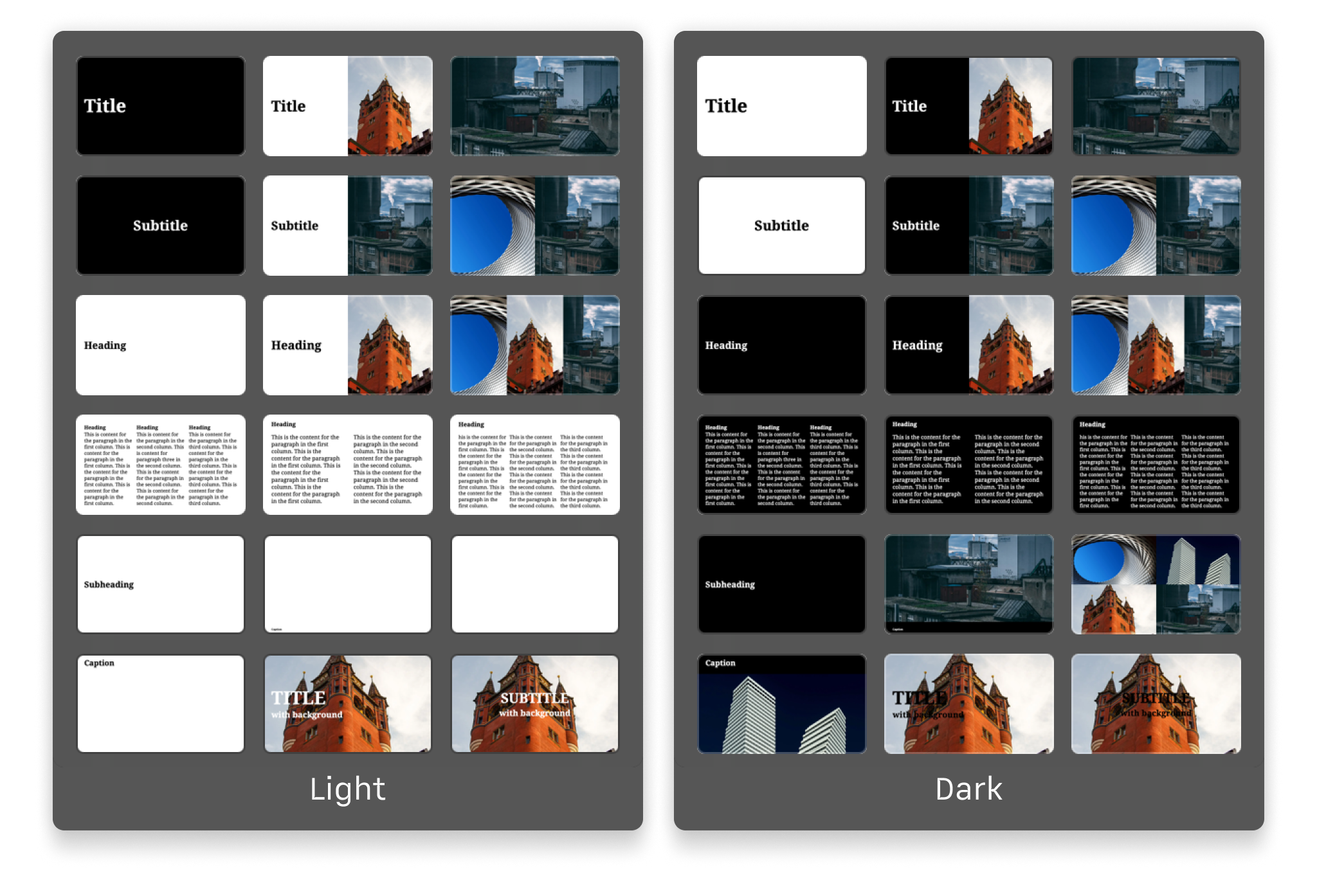Pick the black Subtitle slide in Light theme

pyautogui.click(x=160, y=226)
